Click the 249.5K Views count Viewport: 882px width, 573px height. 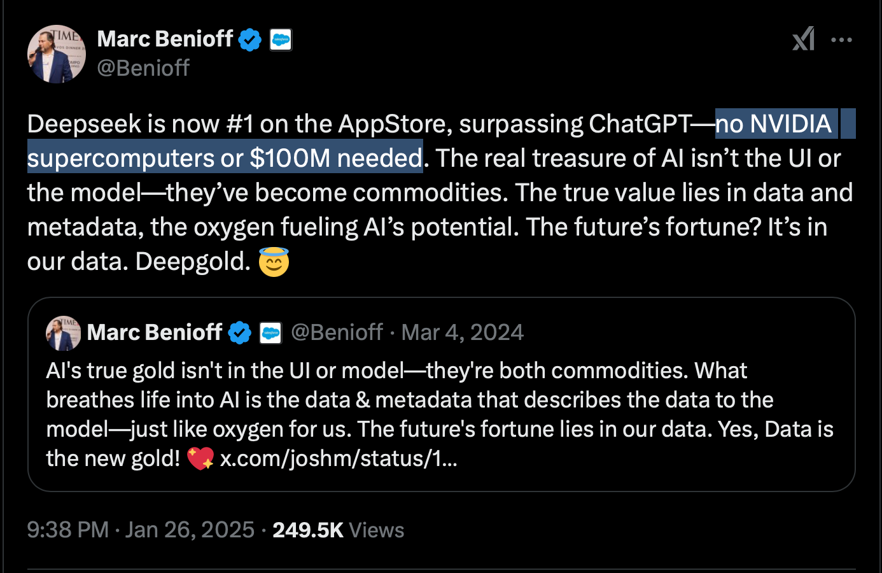click(x=338, y=530)
